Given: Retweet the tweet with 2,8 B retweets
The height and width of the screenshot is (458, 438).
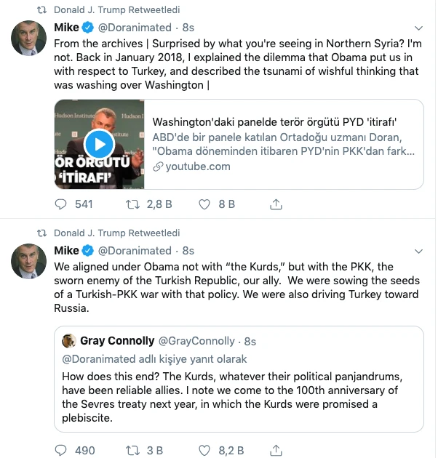Looking at the screenshot, I should coord(135,204).
